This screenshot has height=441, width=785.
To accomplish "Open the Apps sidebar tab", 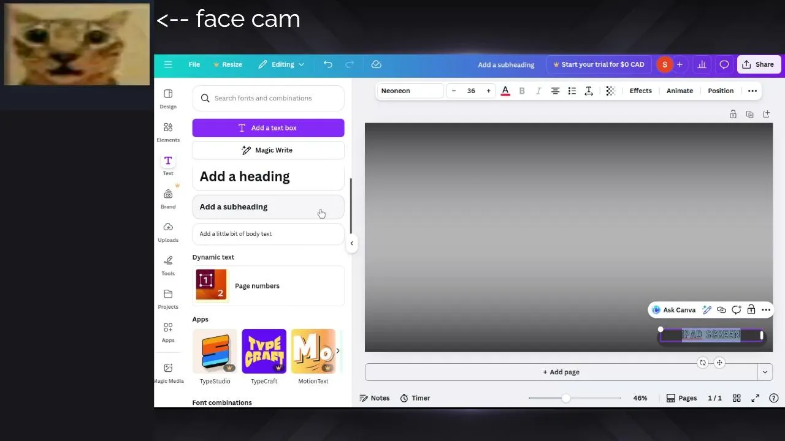I will [x=168, y=332].
